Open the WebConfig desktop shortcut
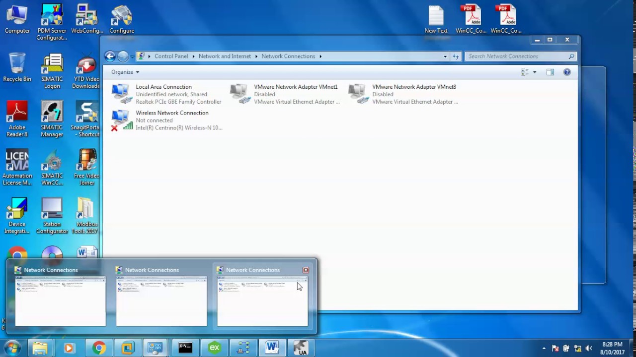 (x=86, y=20)
